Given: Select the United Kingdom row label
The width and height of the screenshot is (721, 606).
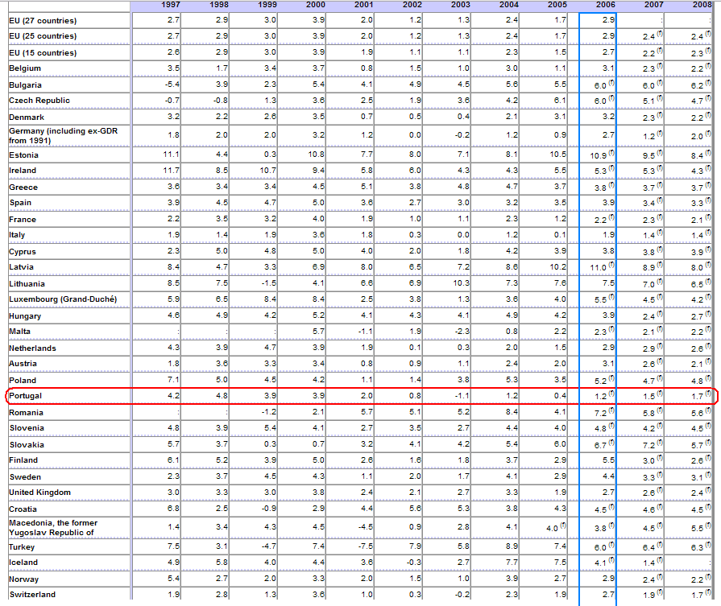Looking at the screenshot, I should (40, 492).
